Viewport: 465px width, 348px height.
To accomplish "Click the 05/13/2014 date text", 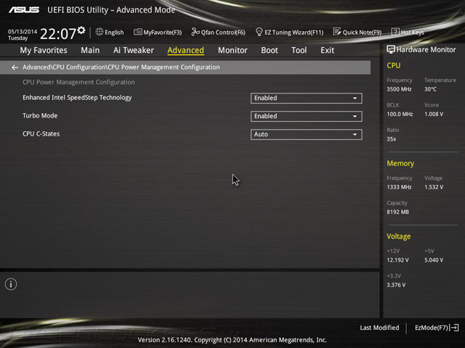I will (x=23, y=31).
